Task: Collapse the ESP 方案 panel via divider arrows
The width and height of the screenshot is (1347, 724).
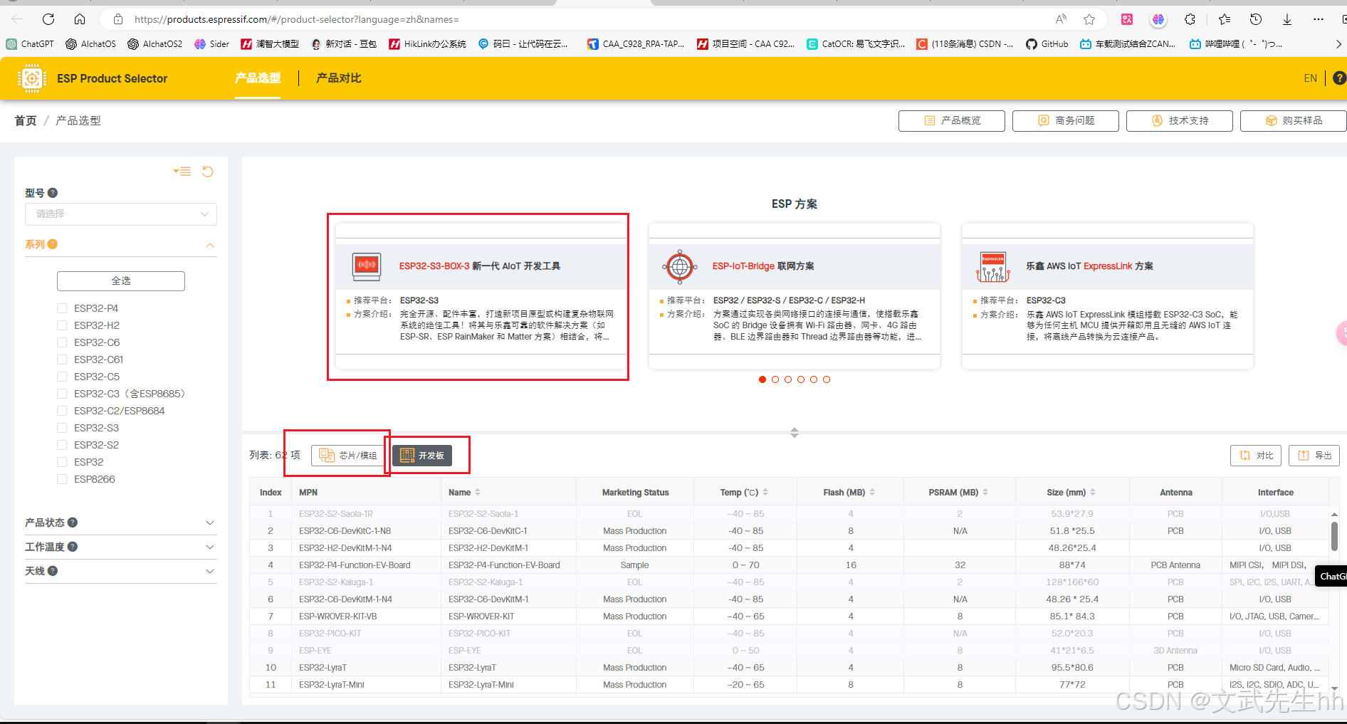Action: (795, 433)
